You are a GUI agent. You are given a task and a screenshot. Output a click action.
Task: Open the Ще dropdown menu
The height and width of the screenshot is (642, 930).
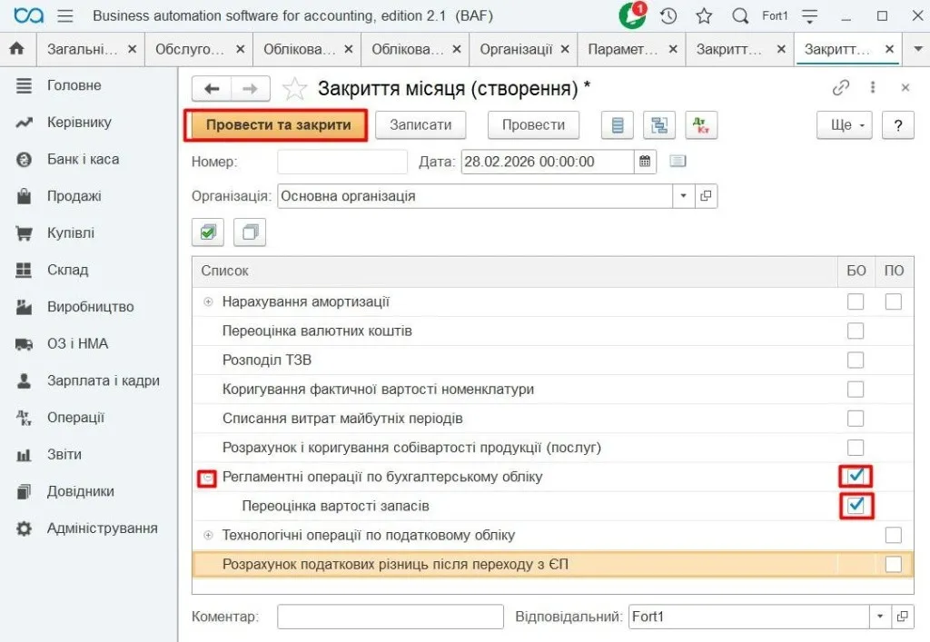(845, 125)
